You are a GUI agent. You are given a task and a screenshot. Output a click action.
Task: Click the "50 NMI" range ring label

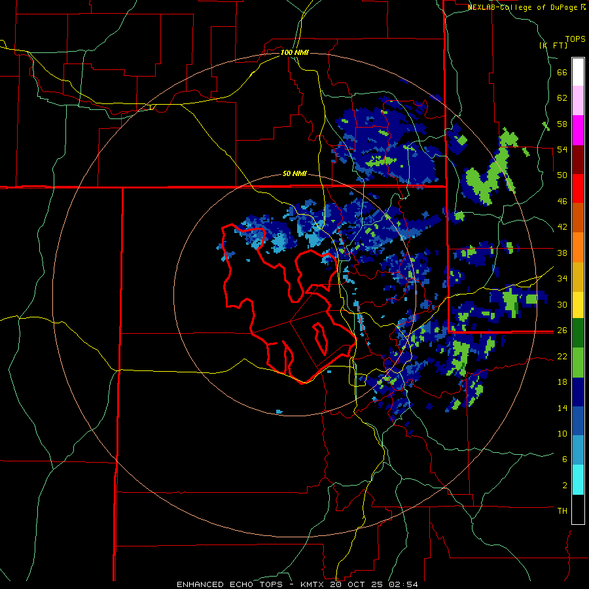pos(294,173)
